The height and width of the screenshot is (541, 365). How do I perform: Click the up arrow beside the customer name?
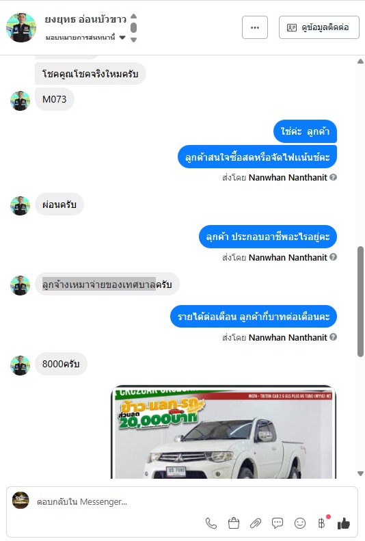(x=134, y=16)
